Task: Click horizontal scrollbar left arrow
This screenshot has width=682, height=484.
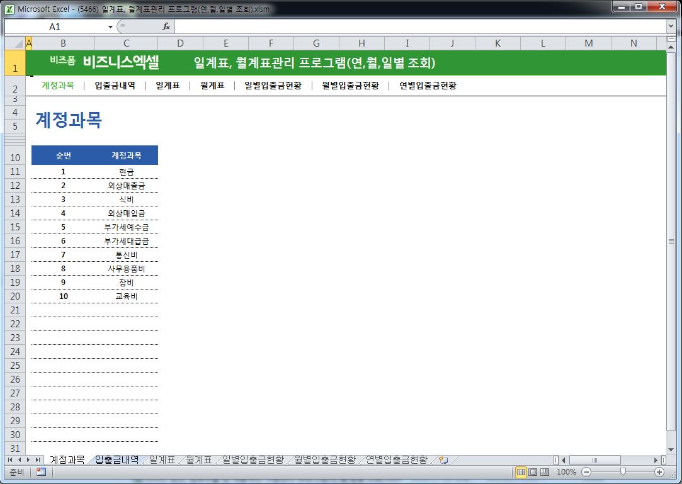Action: click(564, 459)
